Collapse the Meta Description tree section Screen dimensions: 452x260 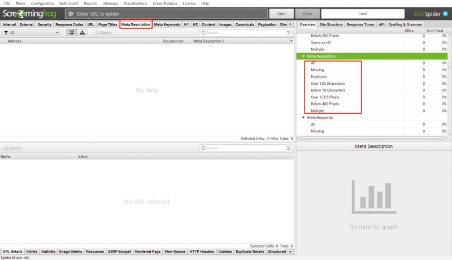[303, 57]
